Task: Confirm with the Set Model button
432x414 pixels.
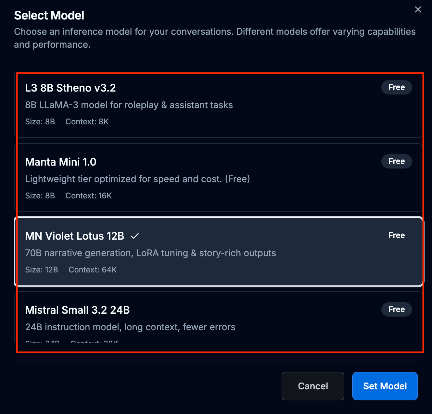Action: 385,386
